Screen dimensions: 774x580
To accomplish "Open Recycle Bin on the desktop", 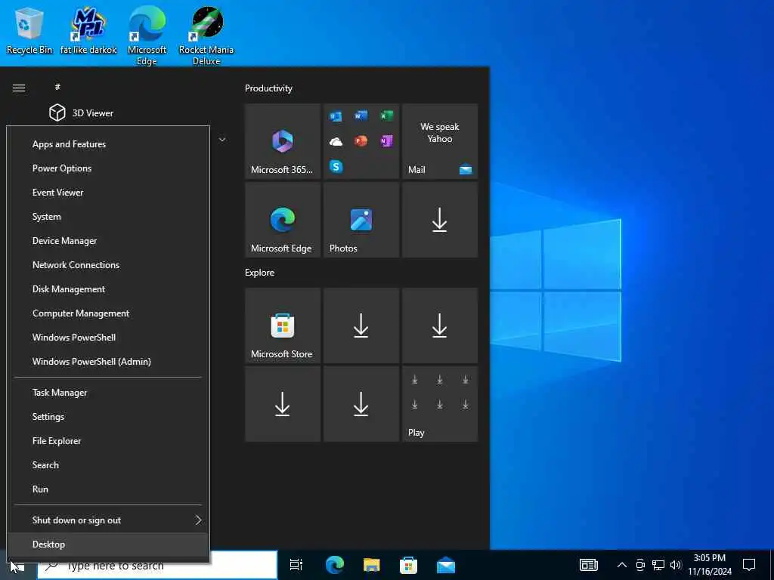I will [29, 30].
